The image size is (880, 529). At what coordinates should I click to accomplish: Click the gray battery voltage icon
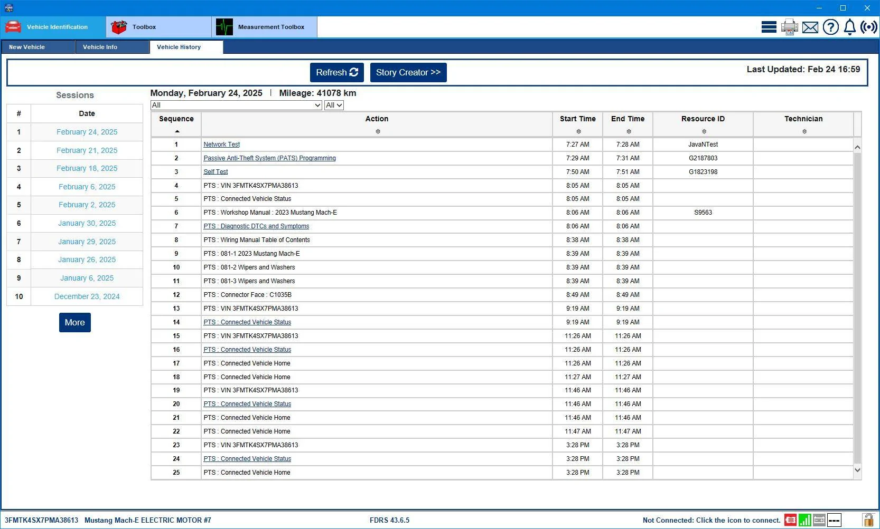click(819, 520)
